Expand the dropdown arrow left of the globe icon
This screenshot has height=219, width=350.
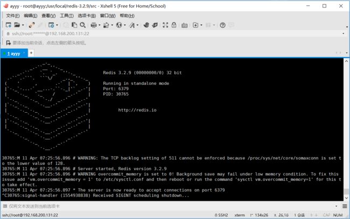(x=112, y=25)
